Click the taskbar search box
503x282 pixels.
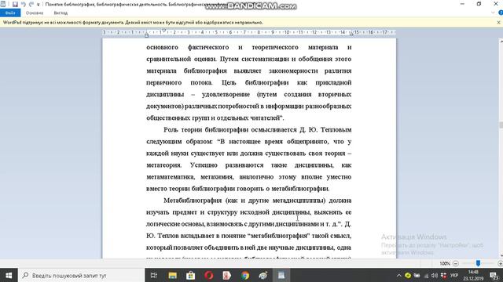[82, 275]
